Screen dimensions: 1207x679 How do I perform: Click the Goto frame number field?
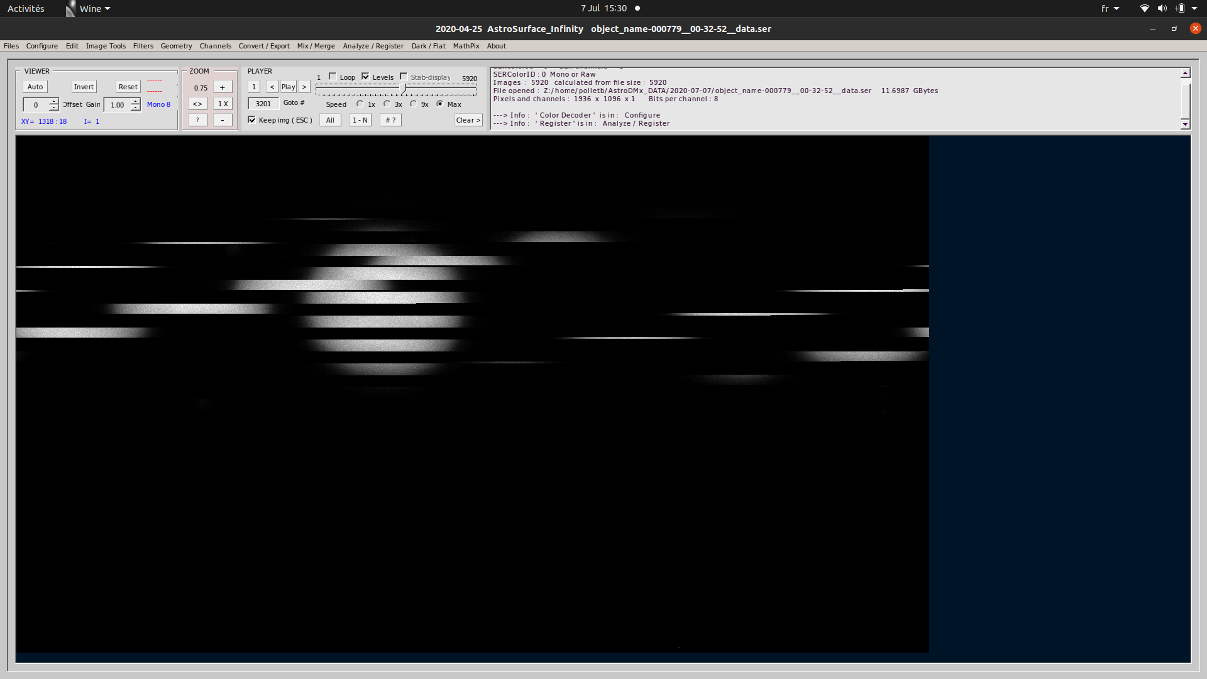[263, 104]
